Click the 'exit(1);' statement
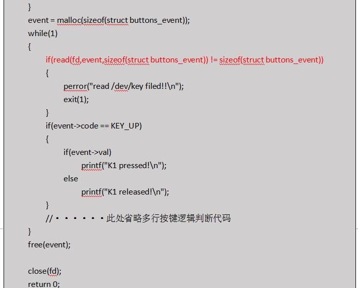Screen dimensions: 358x288 (76, 100)
